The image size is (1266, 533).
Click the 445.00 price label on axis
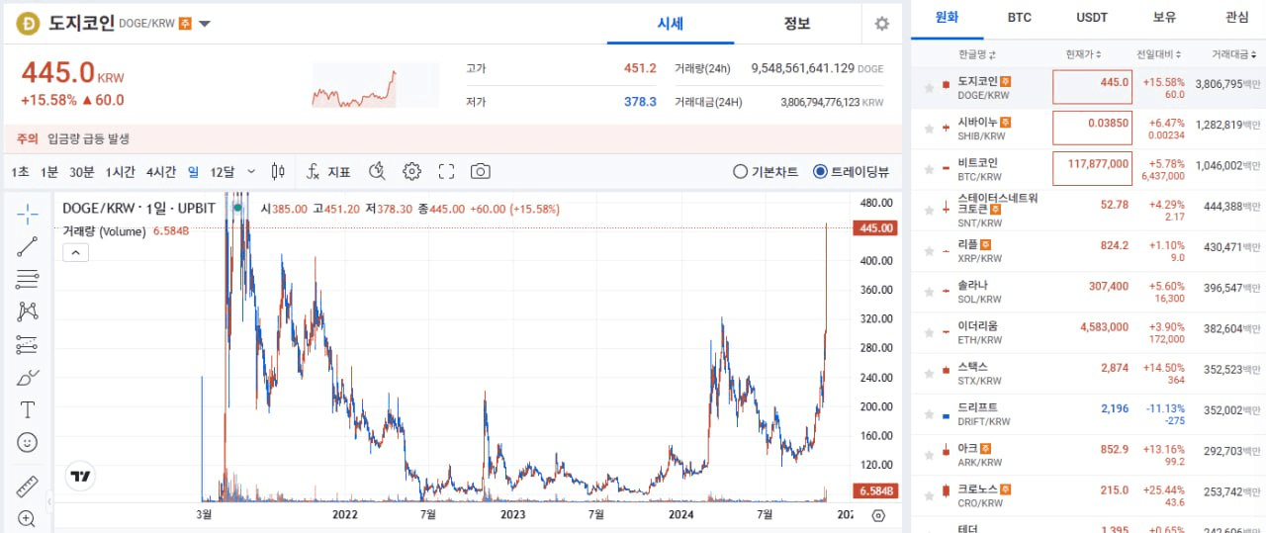[874, 228]
